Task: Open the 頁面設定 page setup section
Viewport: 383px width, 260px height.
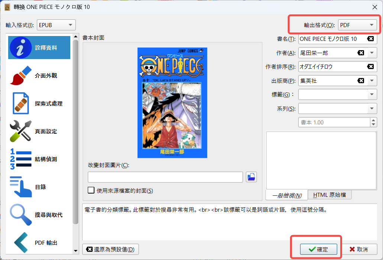Action: pos(39,131)
